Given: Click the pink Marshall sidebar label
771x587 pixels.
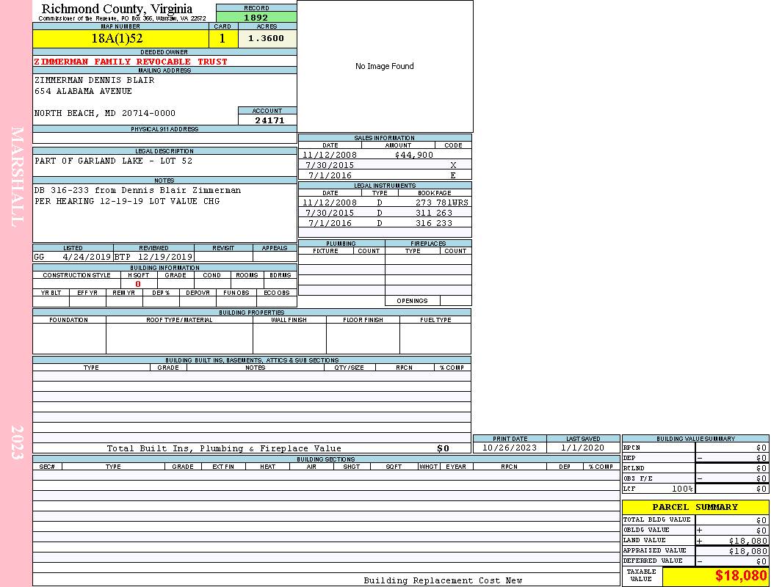Looking at the screenshot, I should click(x=17, y=176).
